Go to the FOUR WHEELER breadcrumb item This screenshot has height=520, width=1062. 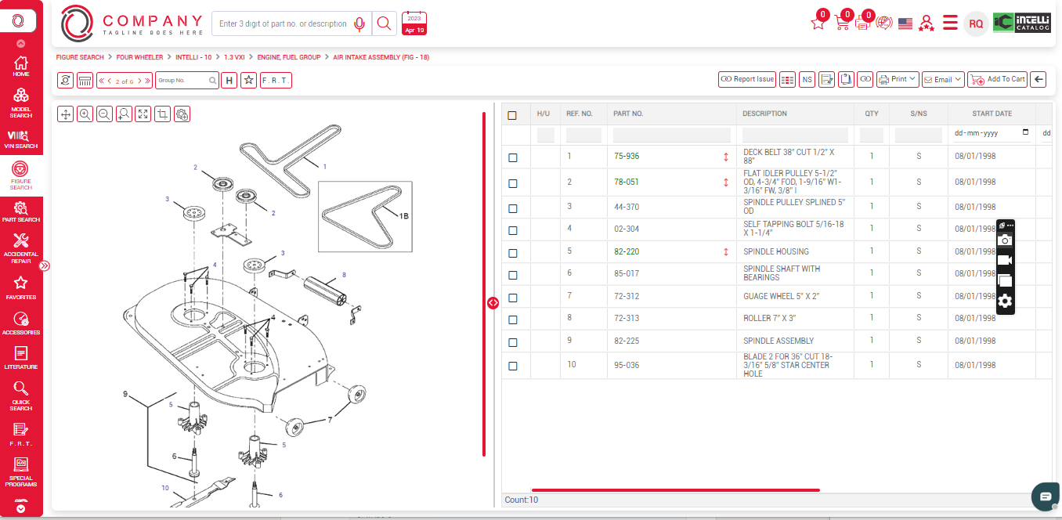point(139,56)
